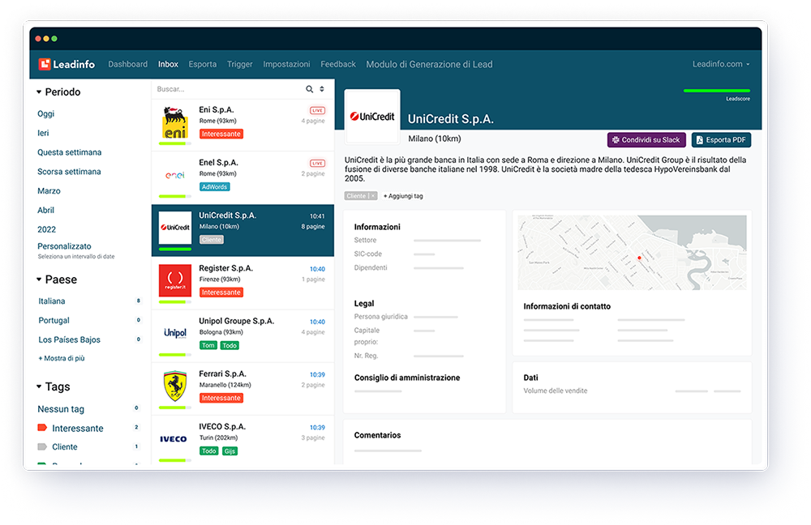Viewport: 811px width, 525px height.
Task: Click Interessante tag on Register row
Action: [221, 292]
